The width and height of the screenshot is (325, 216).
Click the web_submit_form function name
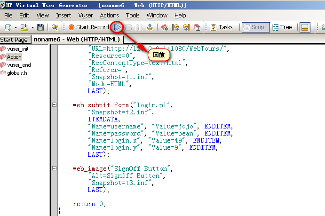[101, 105]
